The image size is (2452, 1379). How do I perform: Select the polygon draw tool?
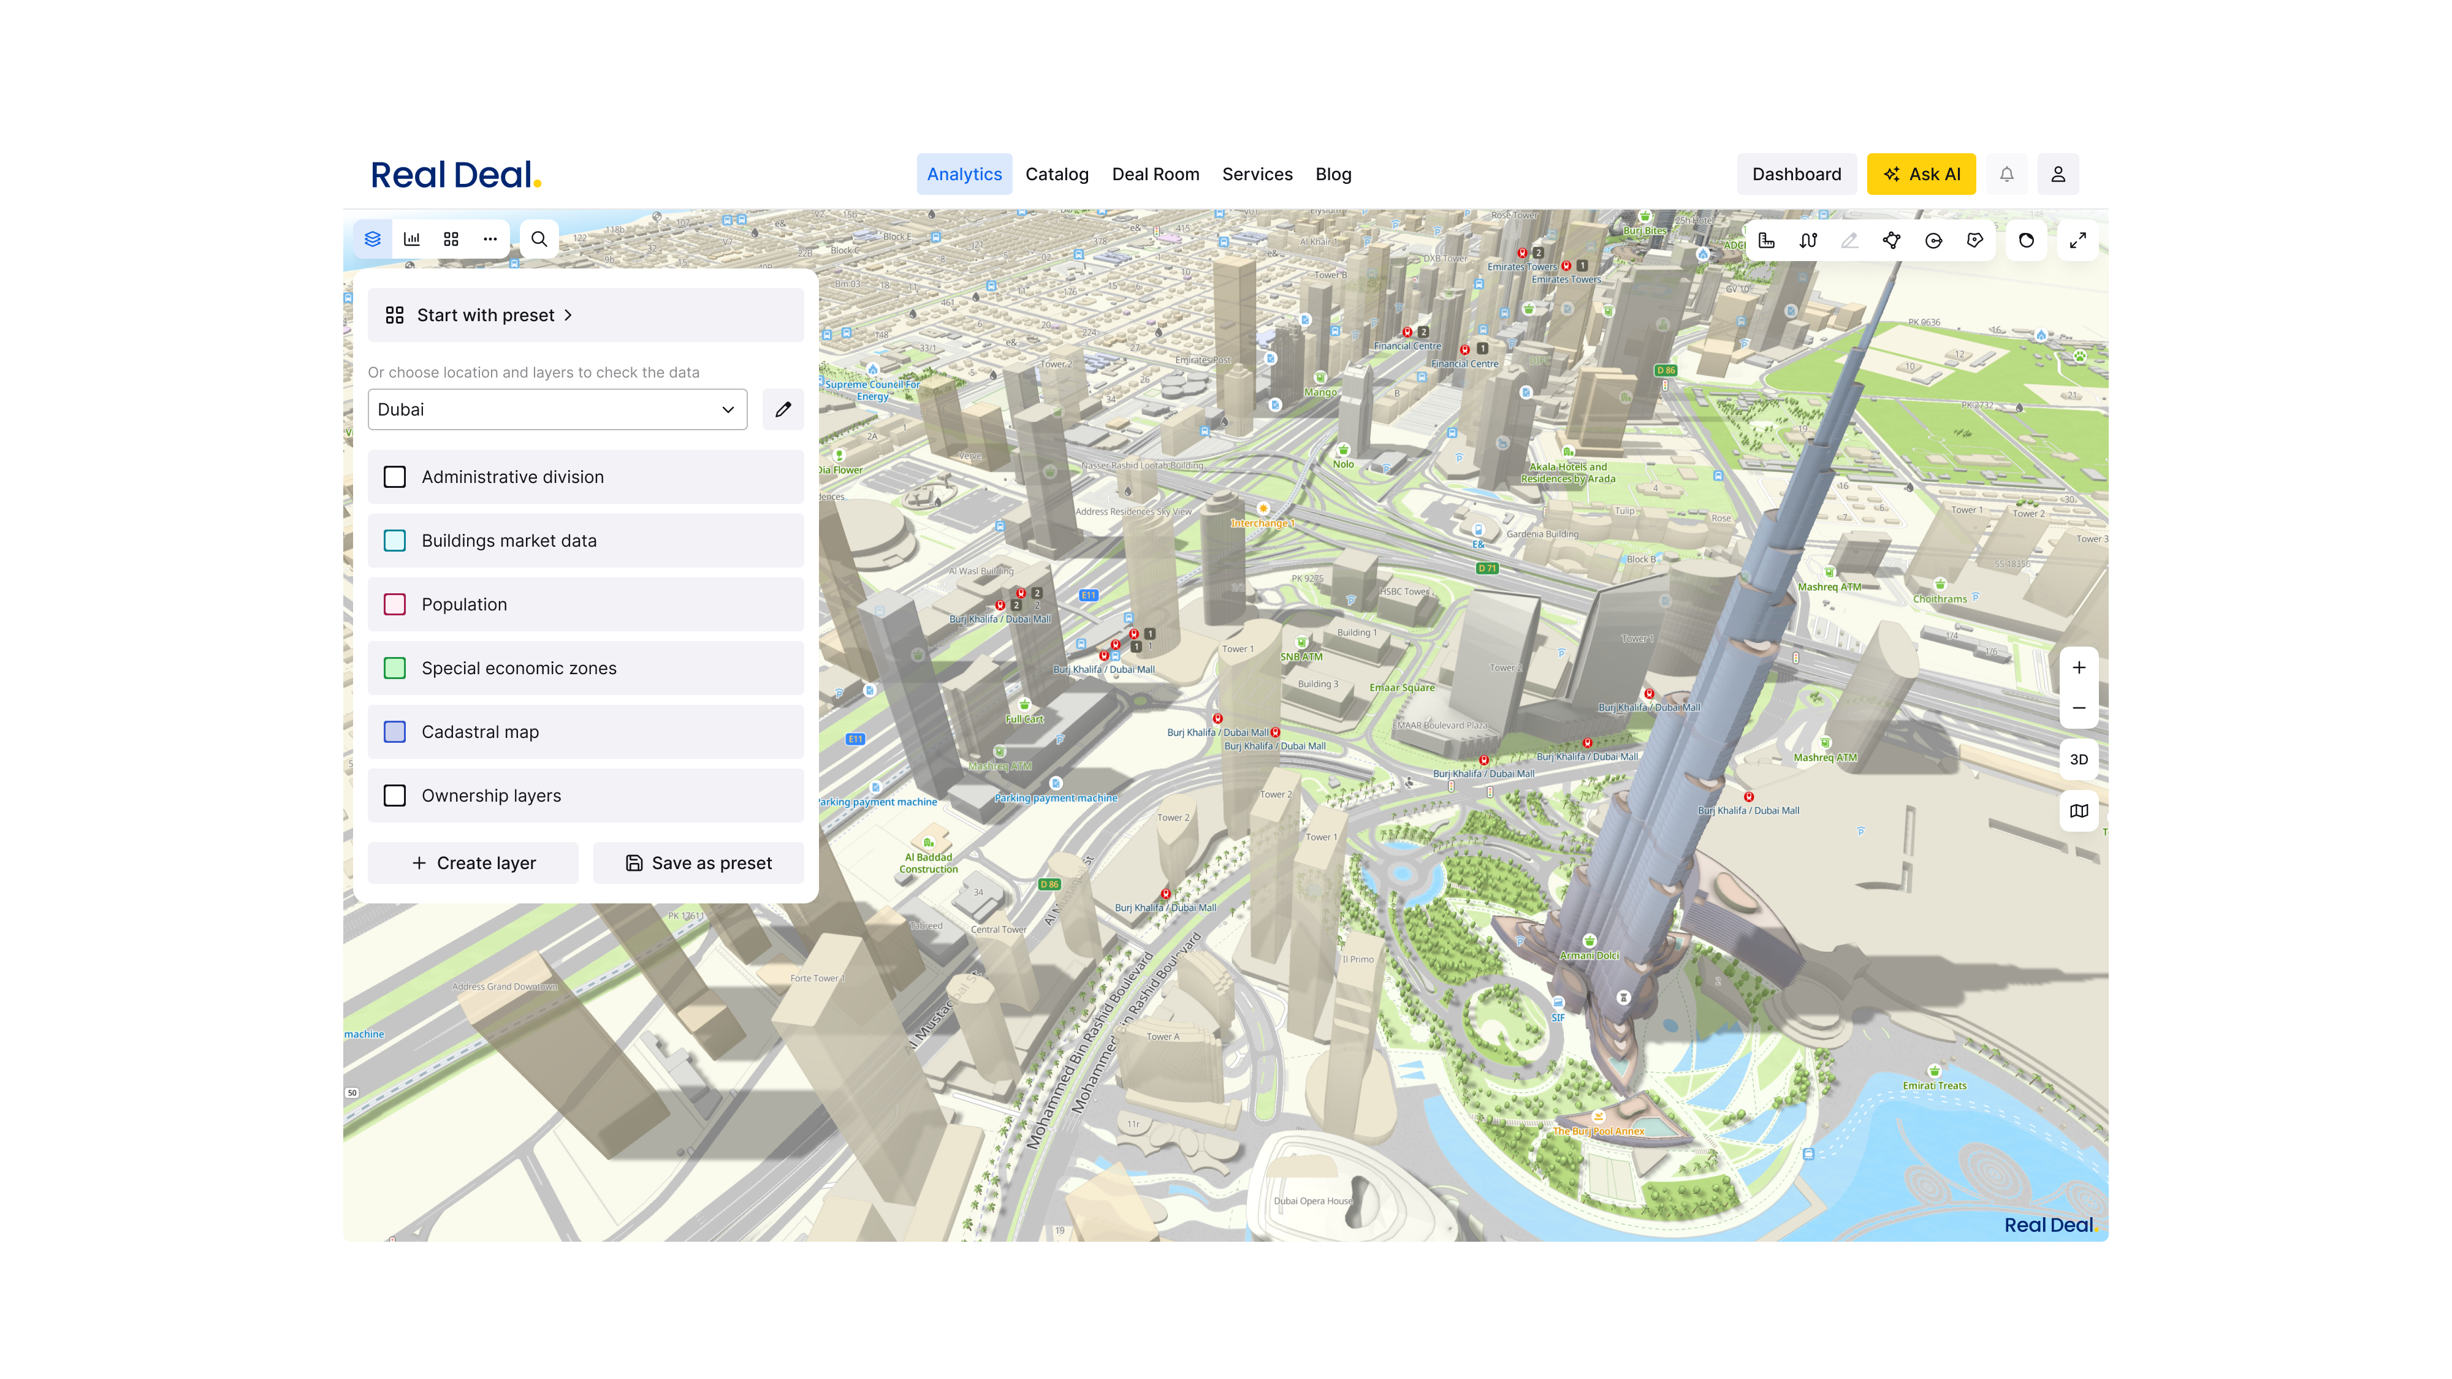pyautogui.click(x=1891, y=241)
